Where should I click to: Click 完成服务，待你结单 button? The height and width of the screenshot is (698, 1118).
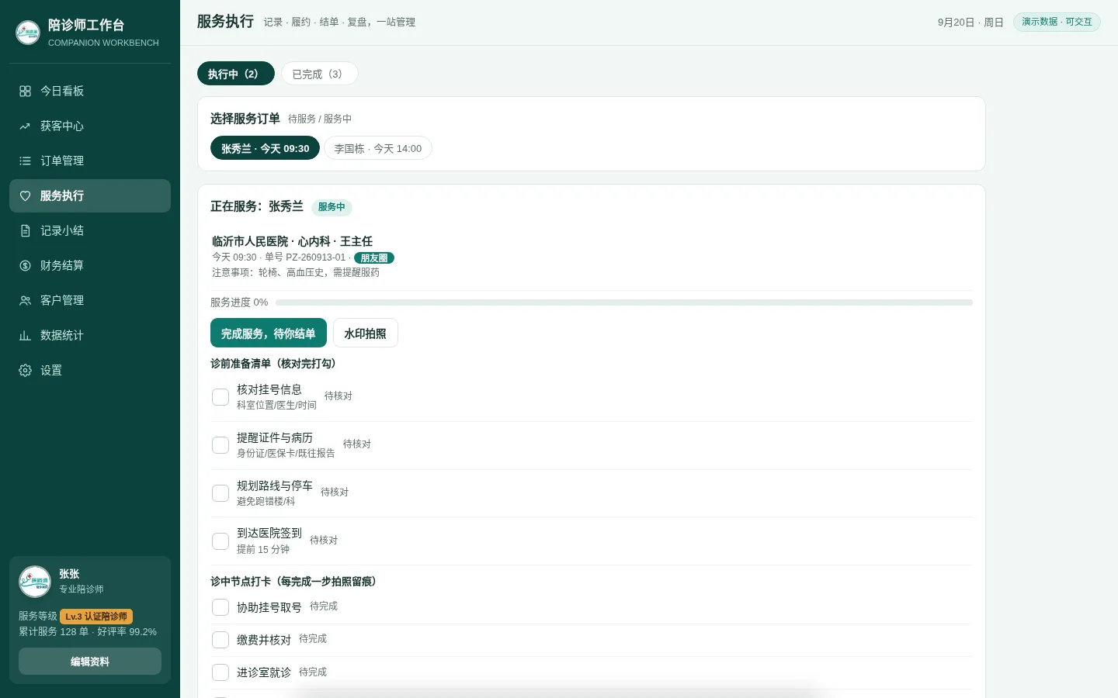[x=269, y=333]
